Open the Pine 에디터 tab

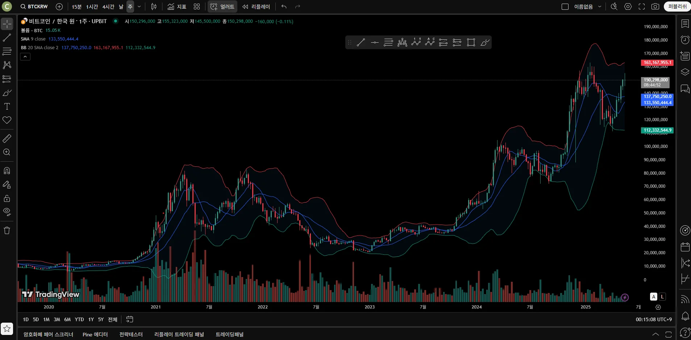point(95,334)
